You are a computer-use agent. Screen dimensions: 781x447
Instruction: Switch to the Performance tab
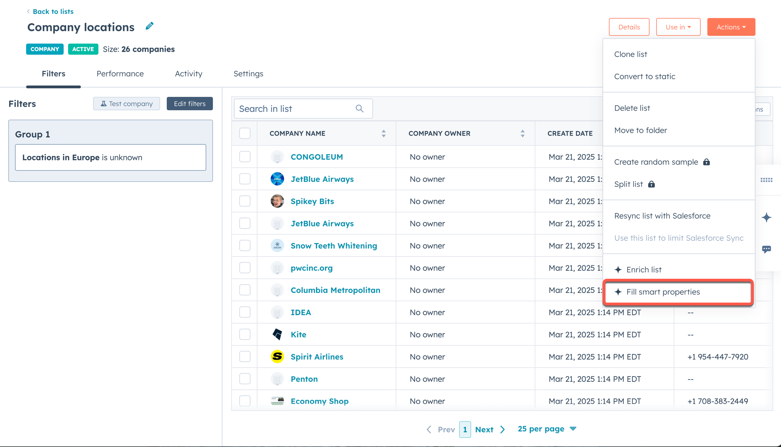click(x=120, y=74)
